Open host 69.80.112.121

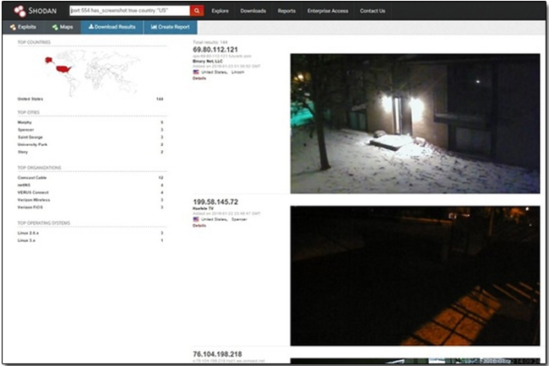pos(215,50)
